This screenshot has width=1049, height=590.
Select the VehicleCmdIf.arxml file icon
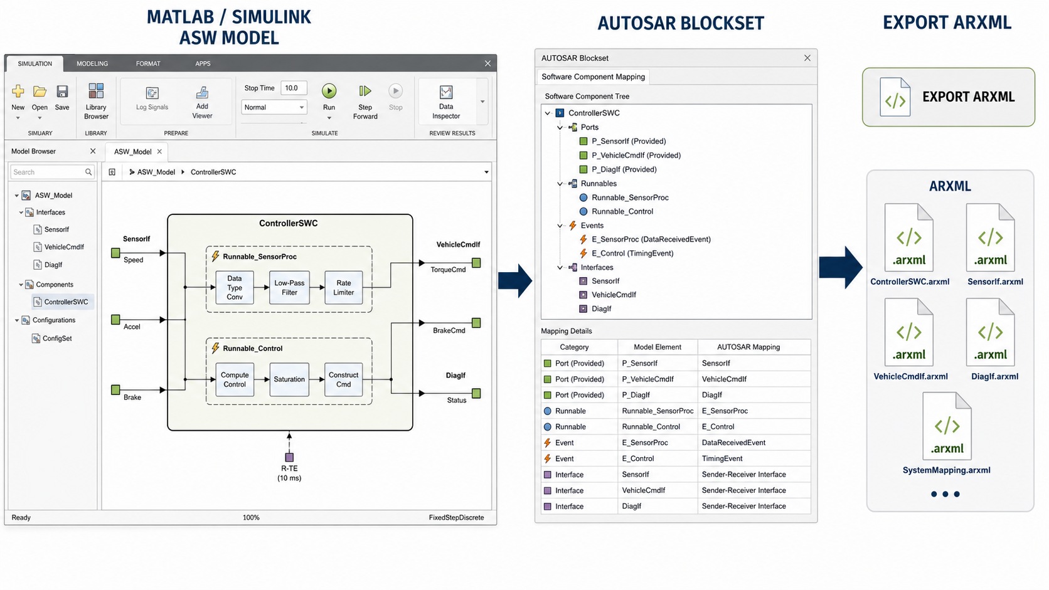(x=909, y=332)
